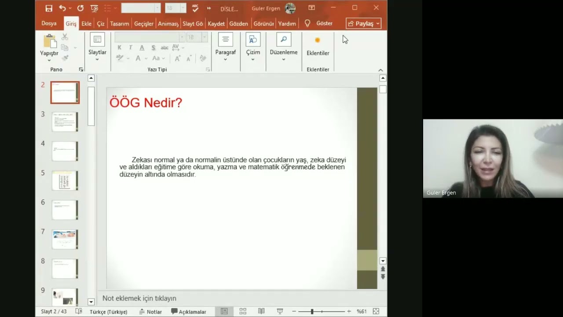Select slide 7 thumbnail

click(65, 239)
